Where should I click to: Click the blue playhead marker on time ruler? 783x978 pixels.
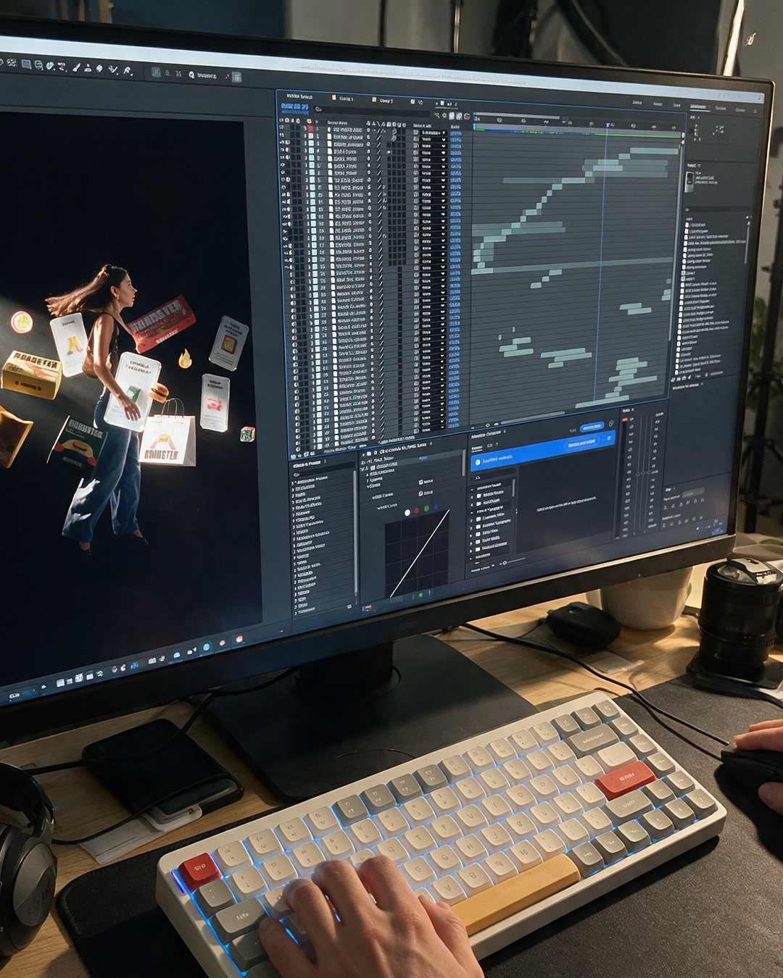[608, 125]
